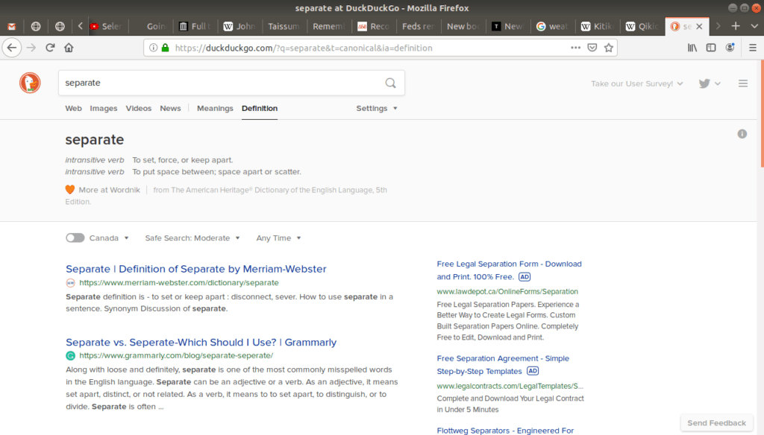
Task: Switch to the Wikipedia 'Kitik' browser tab
Action: tap(597, 26)
